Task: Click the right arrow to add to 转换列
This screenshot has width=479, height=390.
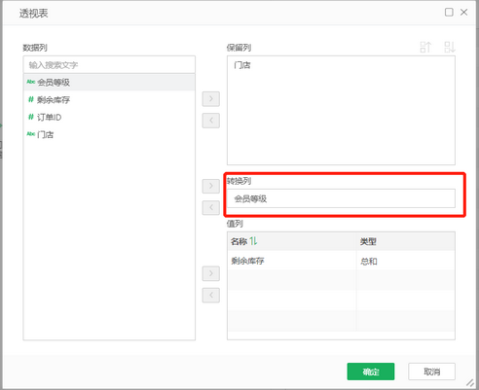Action: (x=211, y=186)
